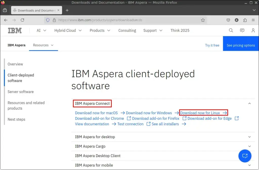
Task: Click the arrow after View documentation
Action: 114,124
